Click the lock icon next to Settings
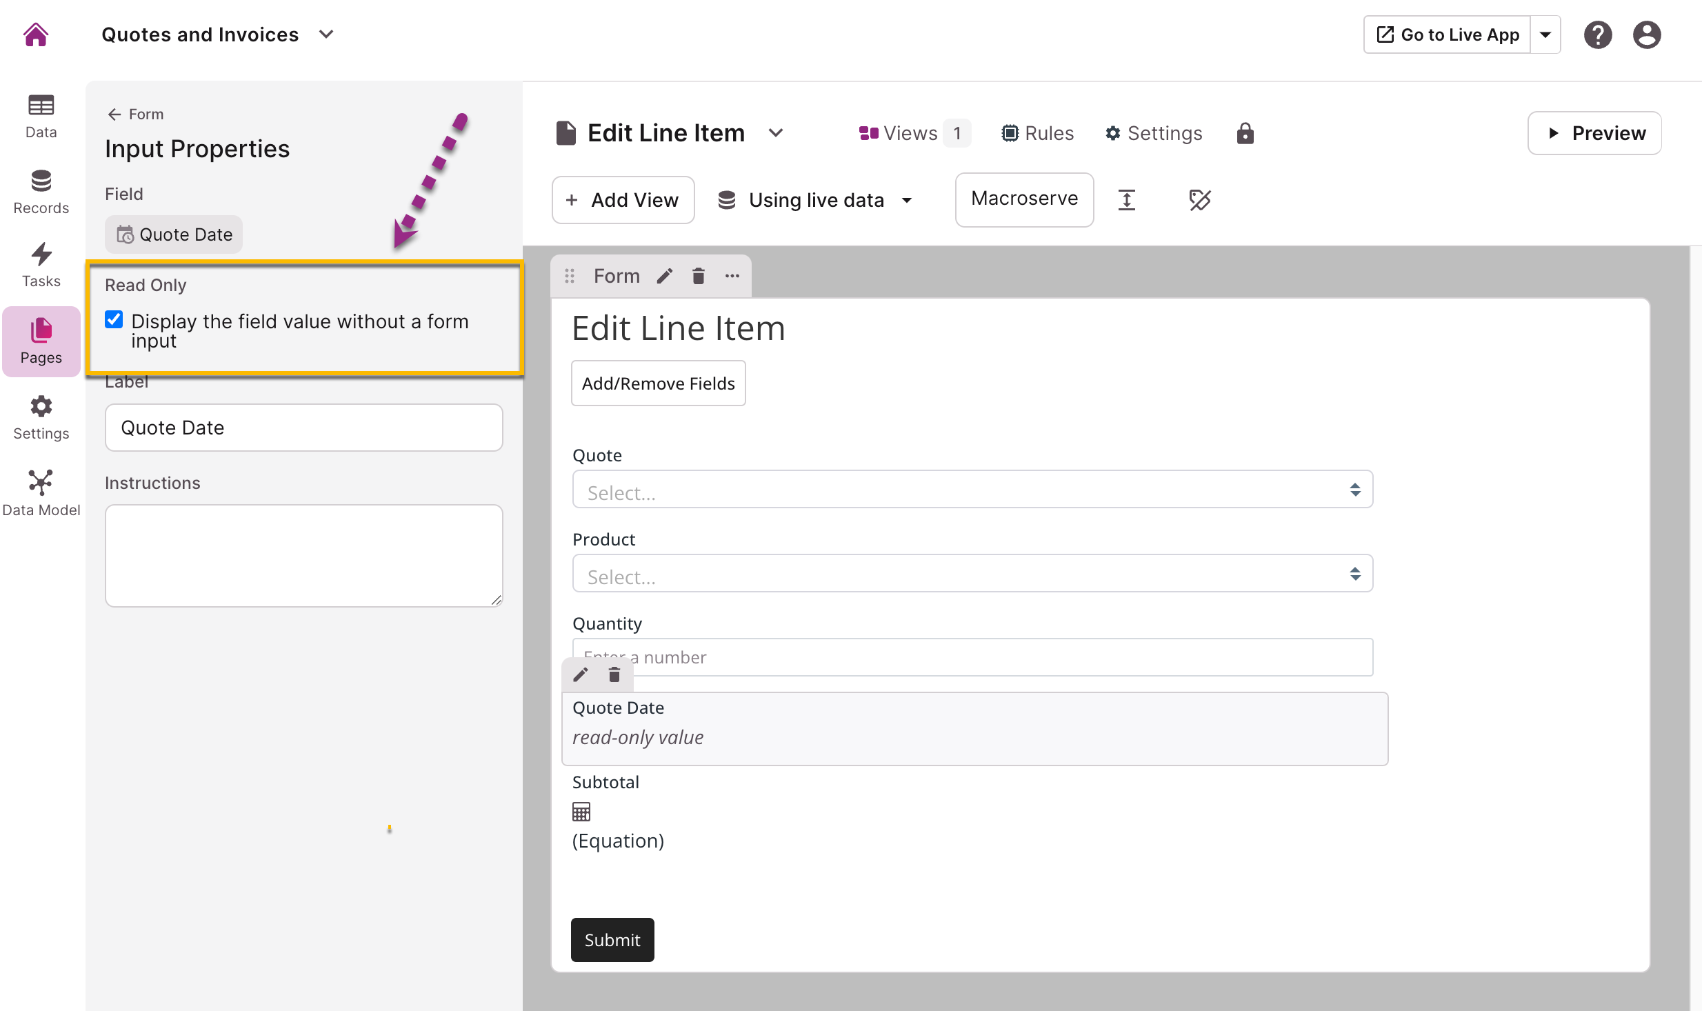 1245,133
